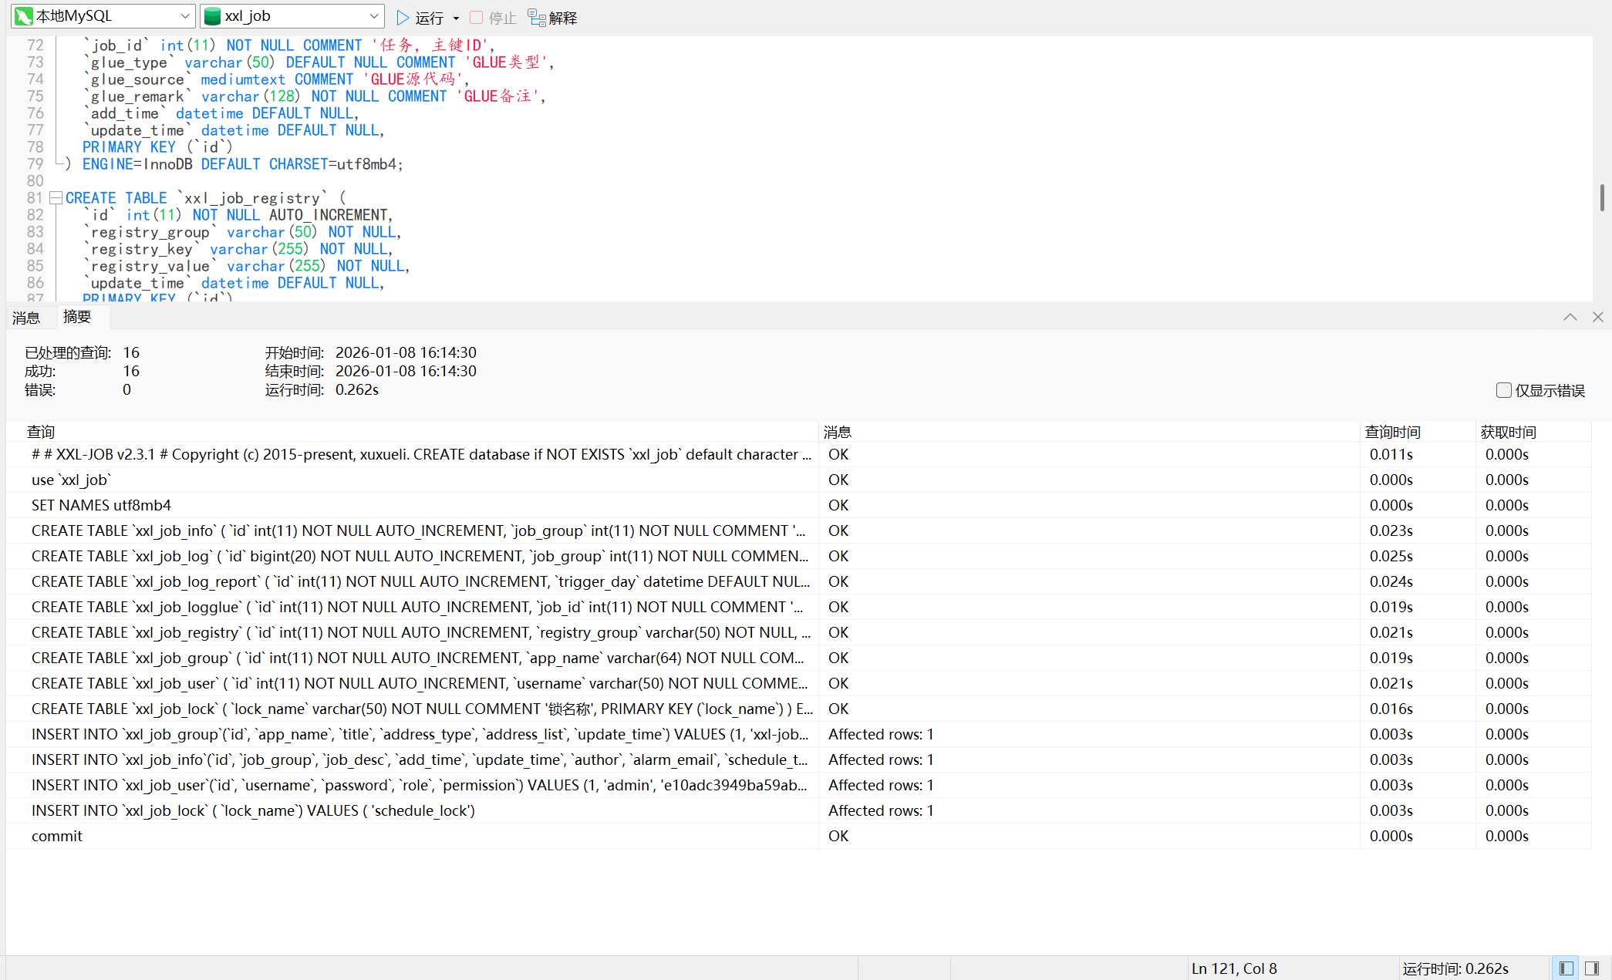Image resolution: width=1612 pixels, height=980 pixels.
Task: Collapse the CREATE TABLE xxl_job_registry code fold
Action: click(56, 198)
